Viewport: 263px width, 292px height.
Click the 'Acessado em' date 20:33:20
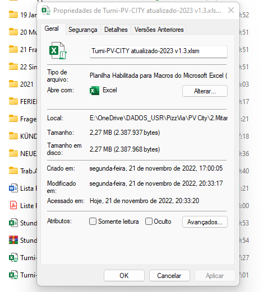click(144, 201)
